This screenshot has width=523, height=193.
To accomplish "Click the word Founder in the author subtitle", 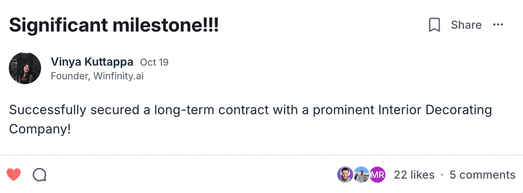I will [x=68, y=76].
